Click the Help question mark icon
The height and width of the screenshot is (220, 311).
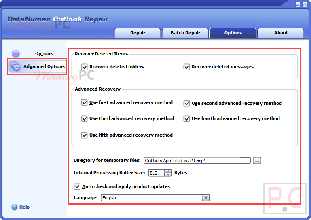pyautogui.click(x=14, y=207)
